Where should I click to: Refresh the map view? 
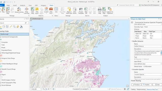pos(128,89)
